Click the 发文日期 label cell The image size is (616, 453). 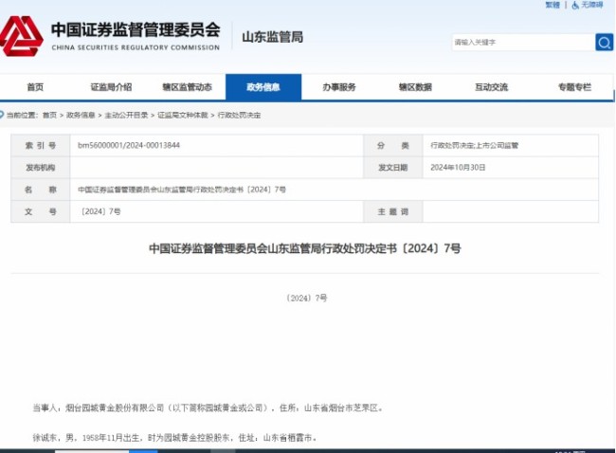pyautogui.click(x=393, y=168)
